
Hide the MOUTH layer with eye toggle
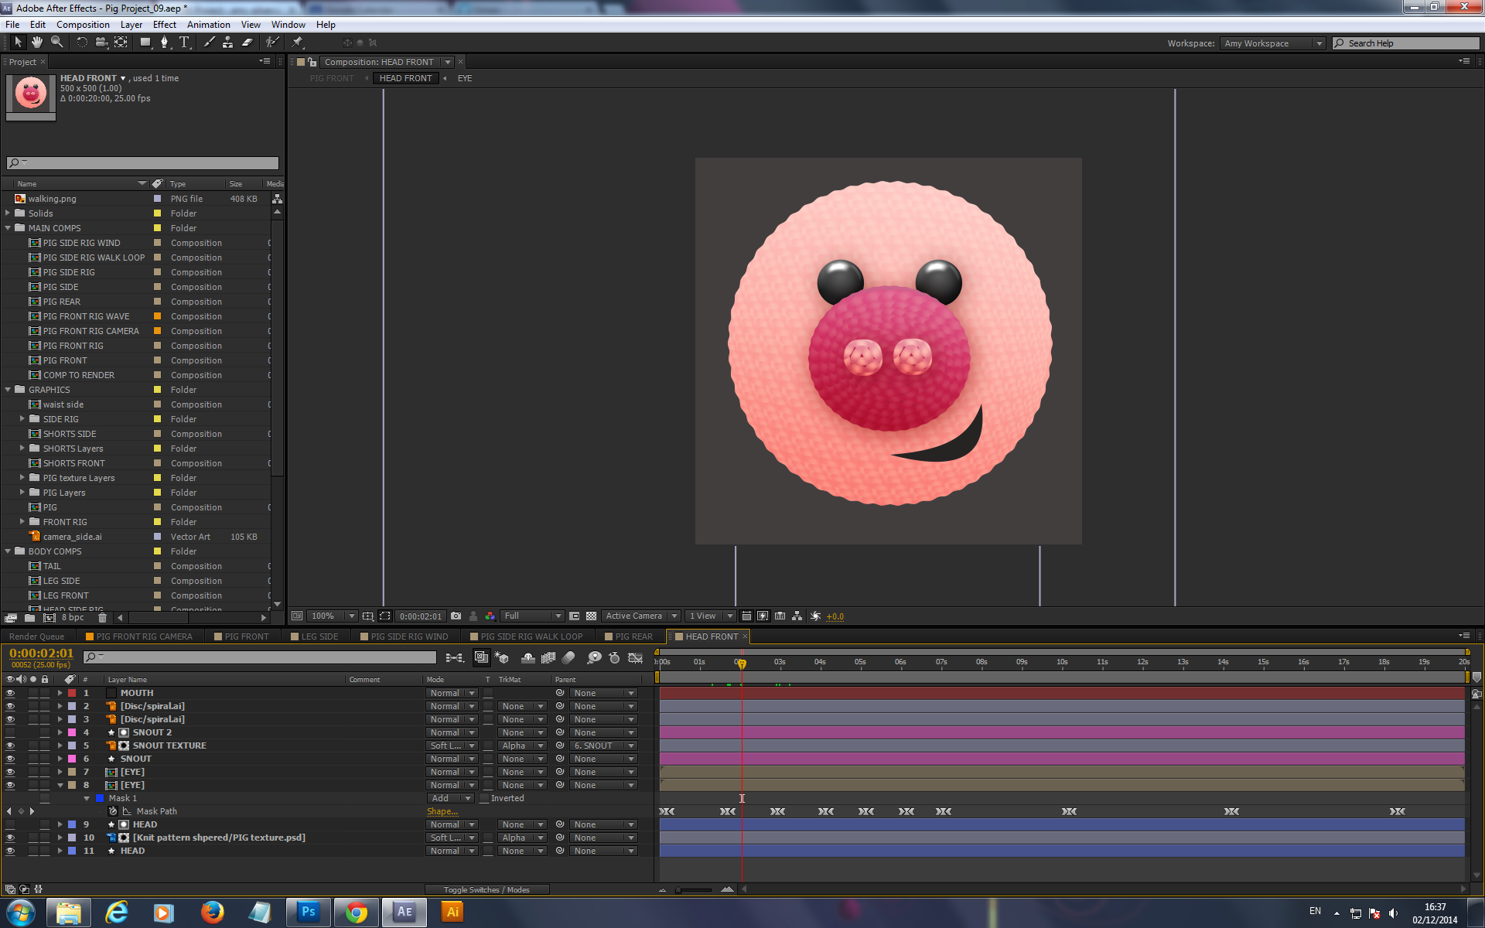[x=10, y=693]
